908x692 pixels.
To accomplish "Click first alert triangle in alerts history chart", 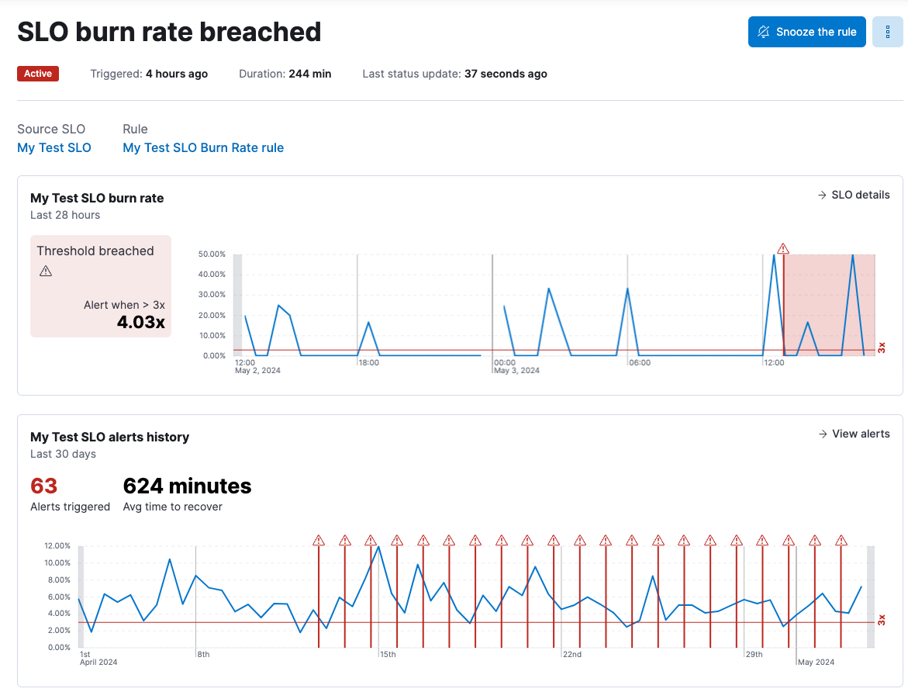I will (x=319, y=540).
